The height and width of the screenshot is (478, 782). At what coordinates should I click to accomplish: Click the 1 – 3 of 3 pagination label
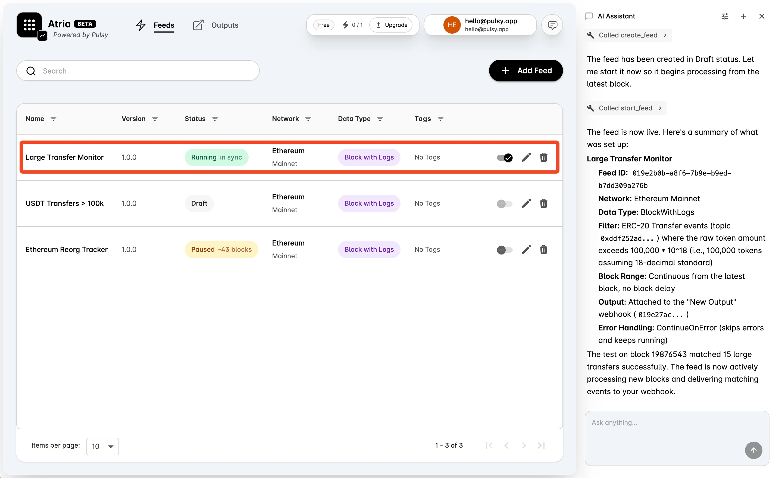pyautogui.click(x=449, y=445)
